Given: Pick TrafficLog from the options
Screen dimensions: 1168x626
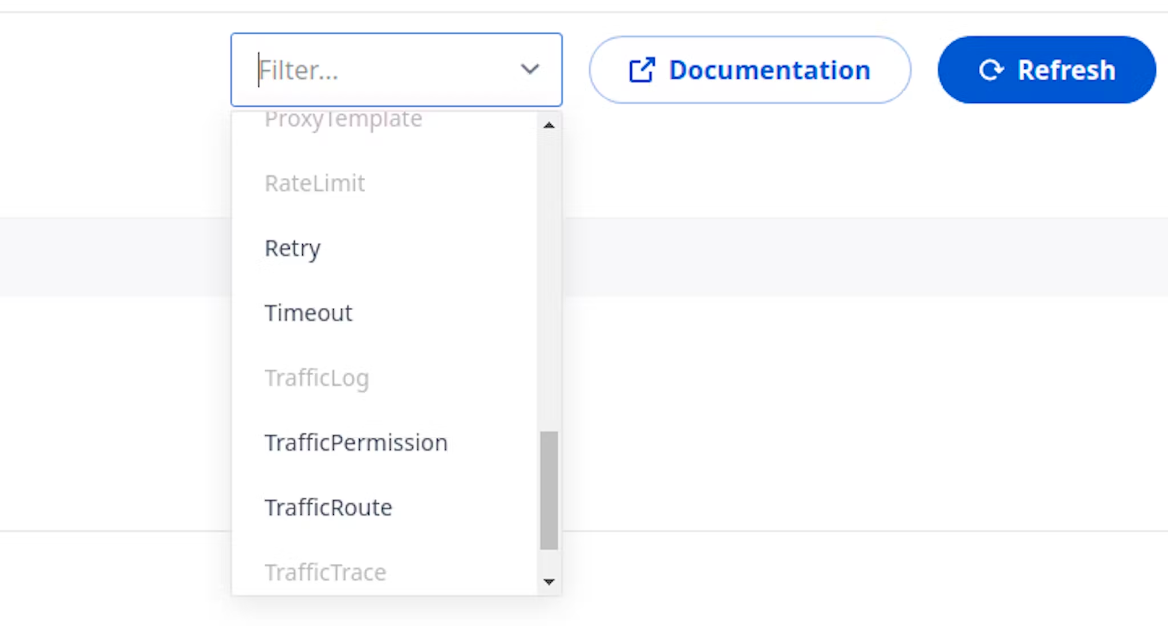Looking at the screenshot, I should (x=317, y=377).
